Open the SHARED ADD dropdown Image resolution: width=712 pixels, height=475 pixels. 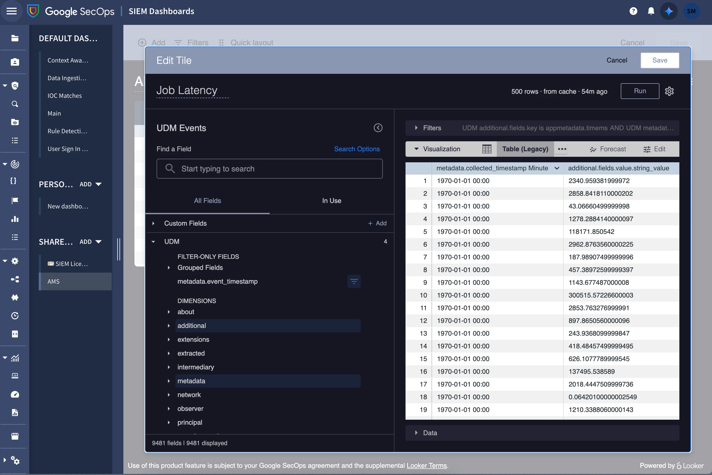[90, 242]
